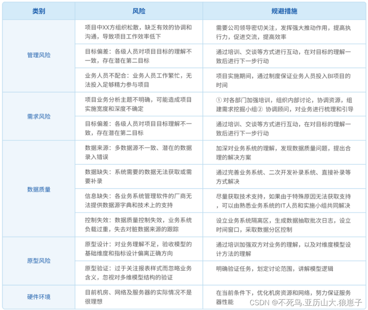The width and height of the screenshot is (368, 310).
Task: Click risk cell 原型设计：对业务理解不足
Action: tap(139, 249)
